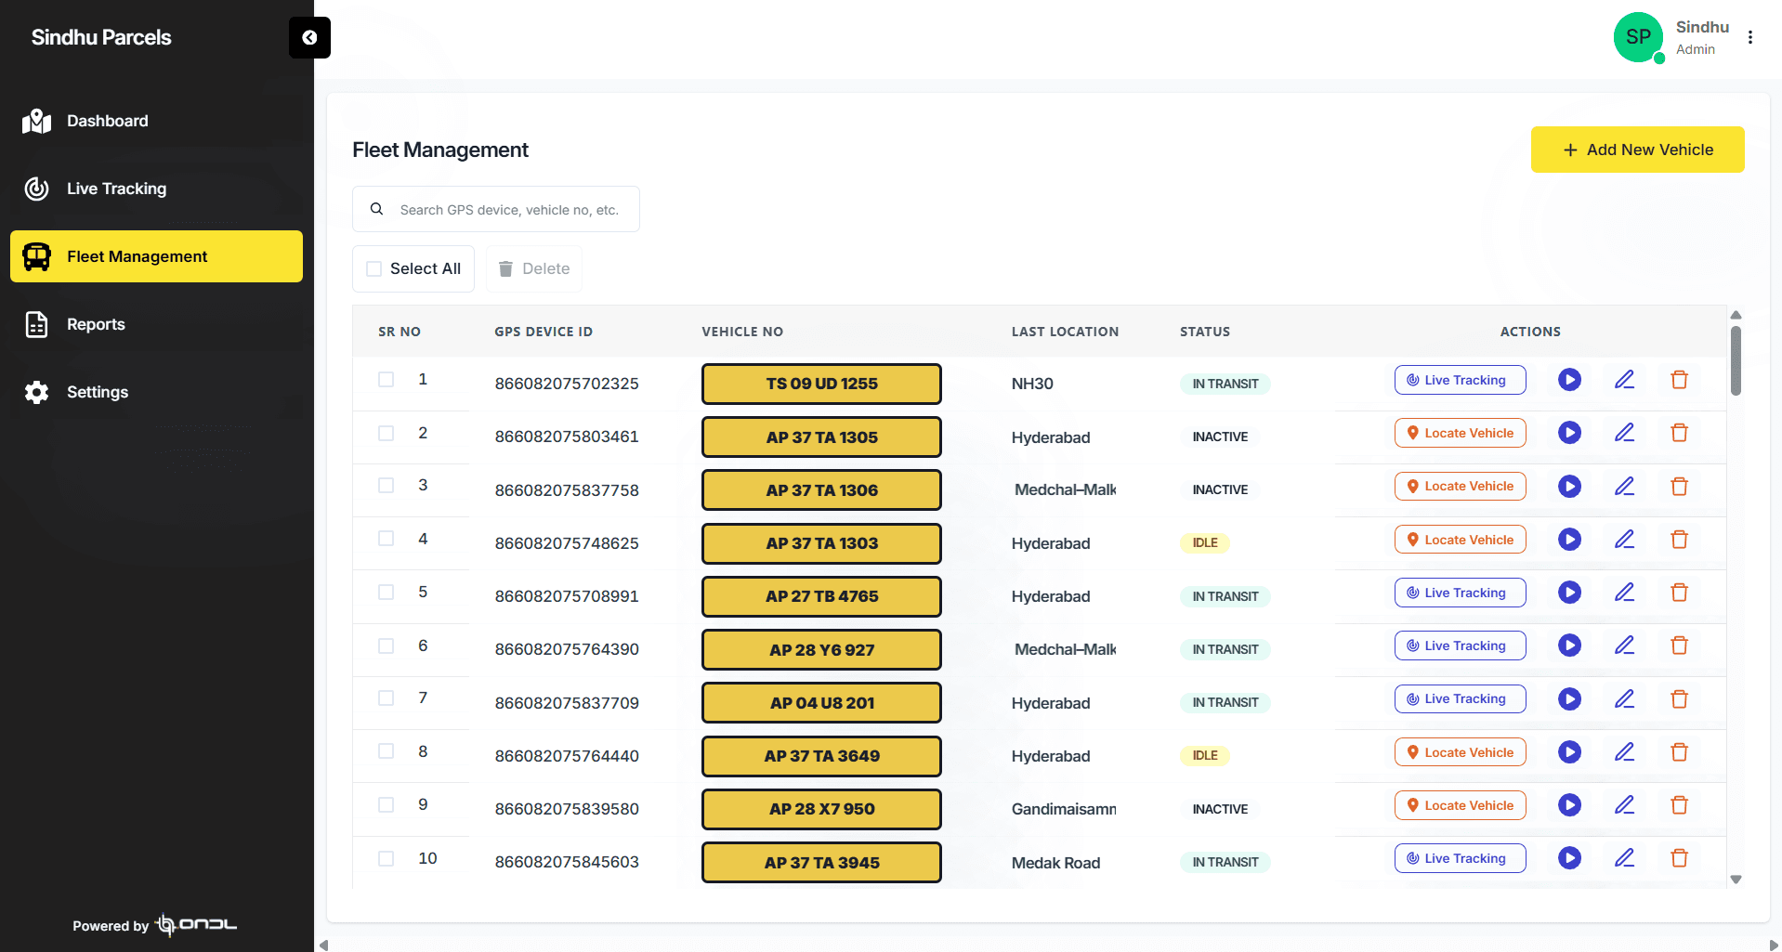
Task: Click the table scroll down arrow
Action: (1736, 880)
